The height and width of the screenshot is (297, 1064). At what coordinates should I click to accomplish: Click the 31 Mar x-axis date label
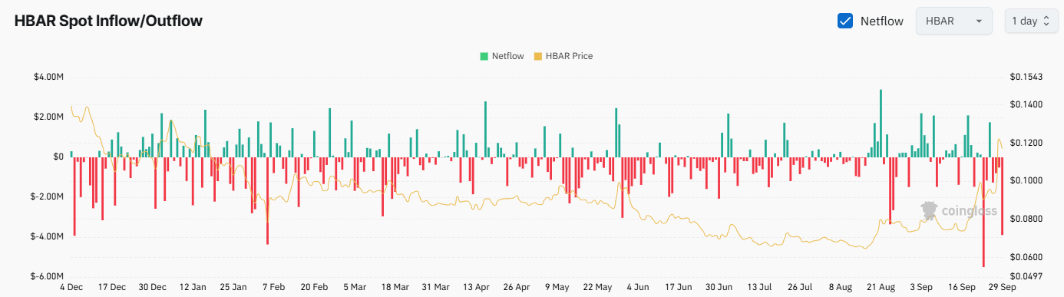click(435, 287)
